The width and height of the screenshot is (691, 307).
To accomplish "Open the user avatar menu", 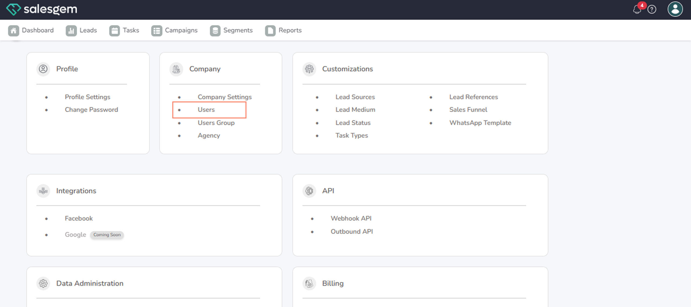I will click(x=675, y=9).
